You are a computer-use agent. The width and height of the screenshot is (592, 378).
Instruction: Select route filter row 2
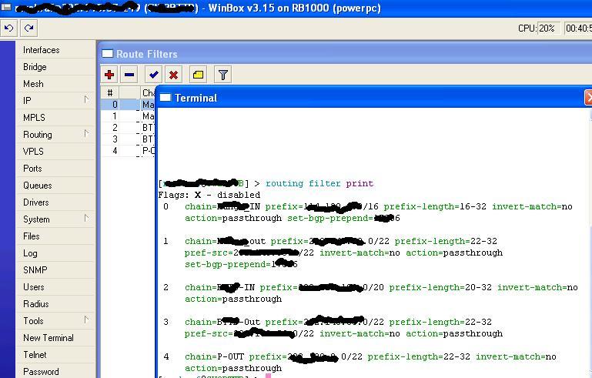click(x=129, y=128)
